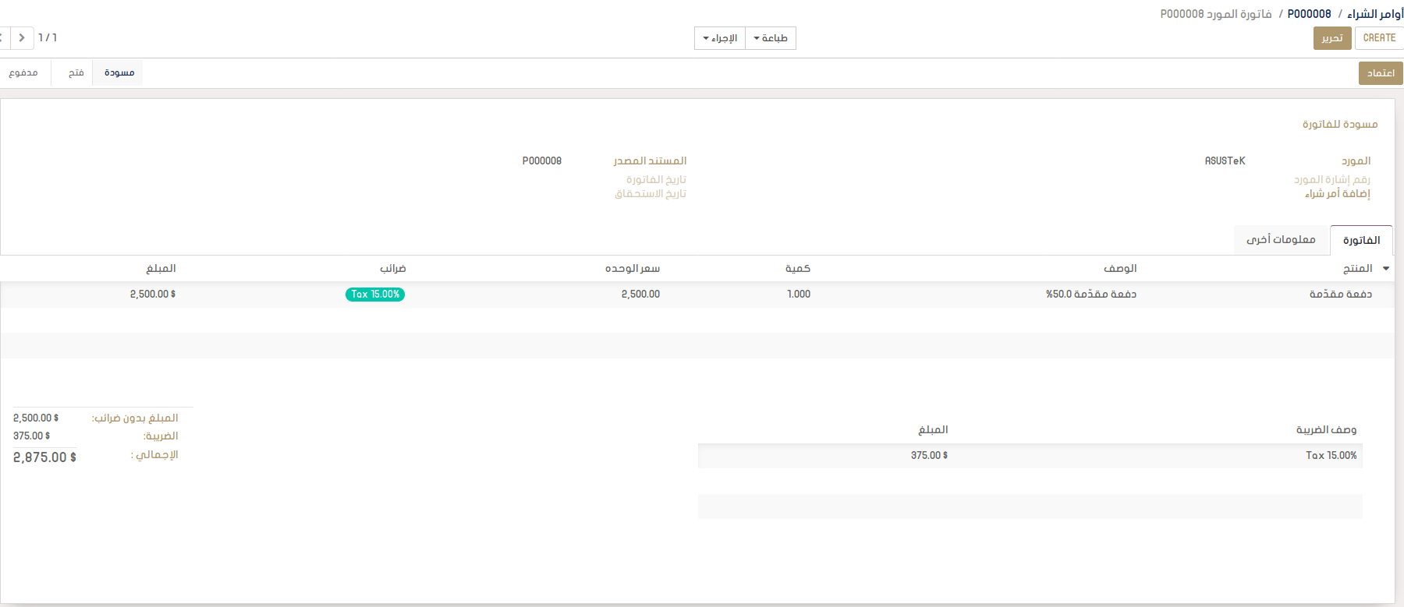Open the P000008 breadcrumb link

coord(1309,14)
